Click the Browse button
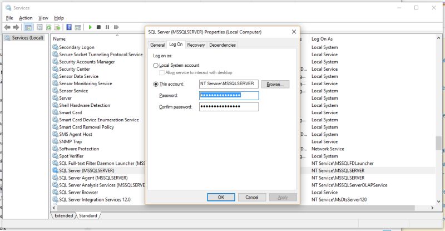Screen dimensions: 445x231 (x=275, y=85)
